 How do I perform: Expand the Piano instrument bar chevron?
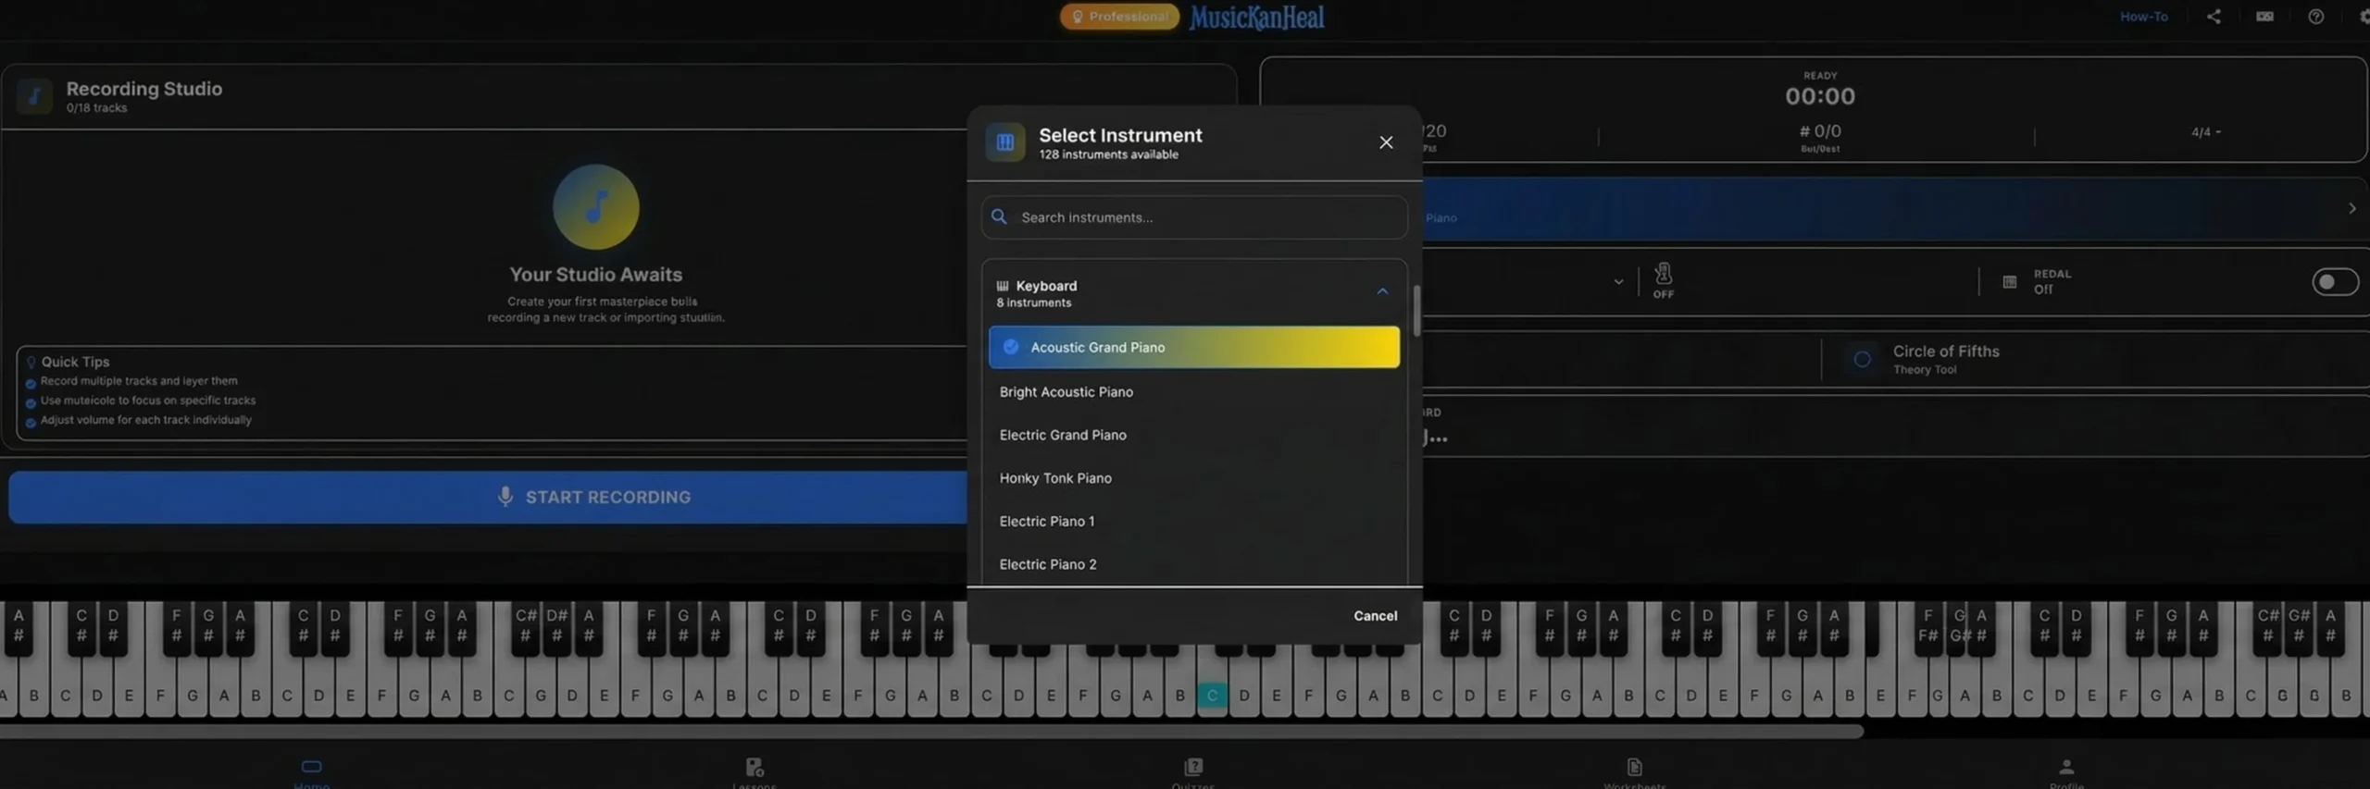coord(2351,209)
